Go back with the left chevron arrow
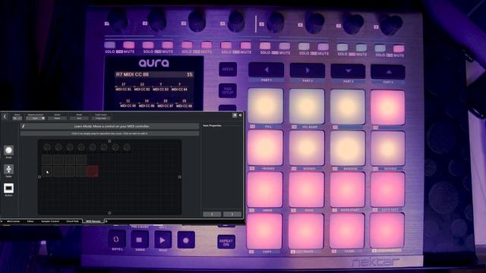Image resolution: width=486 pixels, height=273 pixels. click(5, 116)
